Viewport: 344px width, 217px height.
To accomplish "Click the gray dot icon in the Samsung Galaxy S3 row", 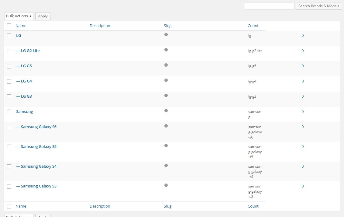I will [166, 185].
